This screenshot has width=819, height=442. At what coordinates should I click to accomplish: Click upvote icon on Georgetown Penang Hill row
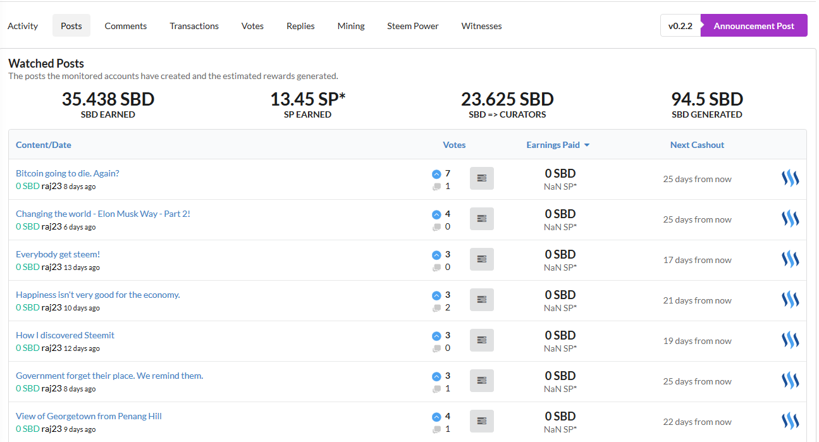coord(436,417)
